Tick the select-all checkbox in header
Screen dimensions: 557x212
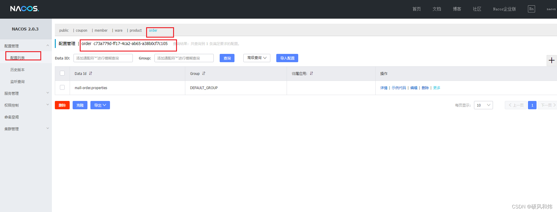pyautogui.click(x=62, y=73)
